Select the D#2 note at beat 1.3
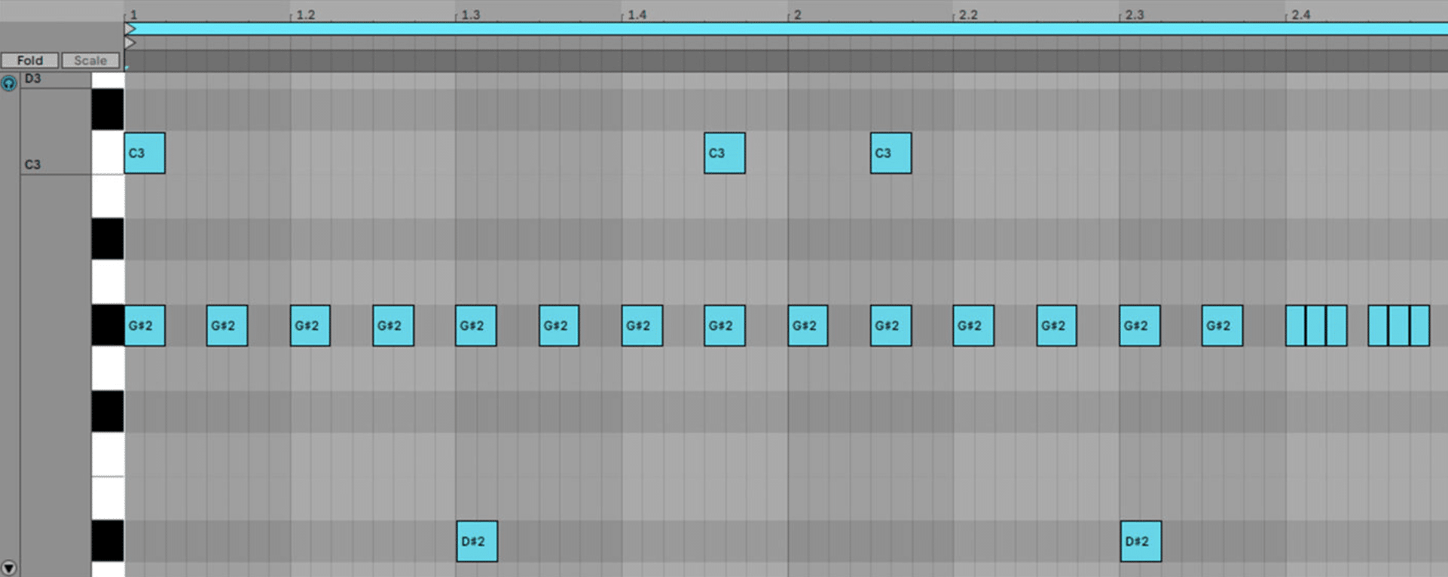This screenshot has width=1448, height=577. (x=477, y=541)
